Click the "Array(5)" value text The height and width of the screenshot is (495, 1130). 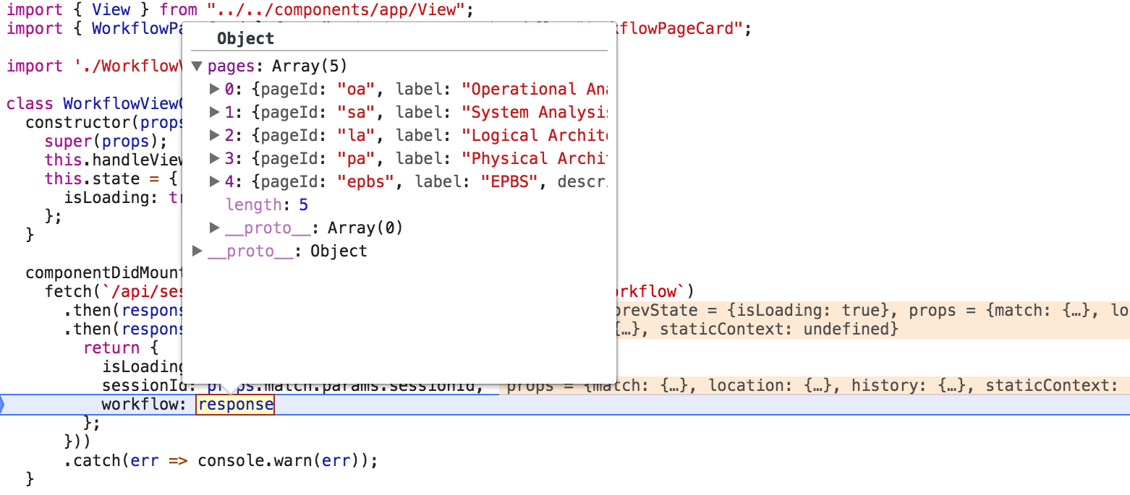(310, 66)
